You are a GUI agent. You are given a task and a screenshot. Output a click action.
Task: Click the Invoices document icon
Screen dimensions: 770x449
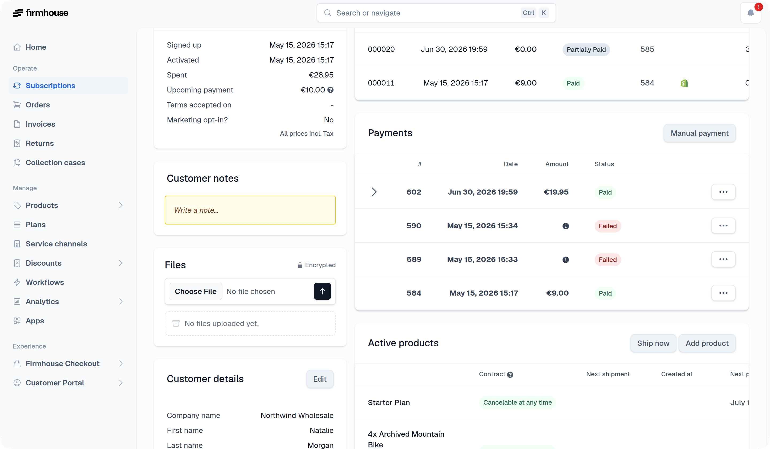click(x=17, y=124)
